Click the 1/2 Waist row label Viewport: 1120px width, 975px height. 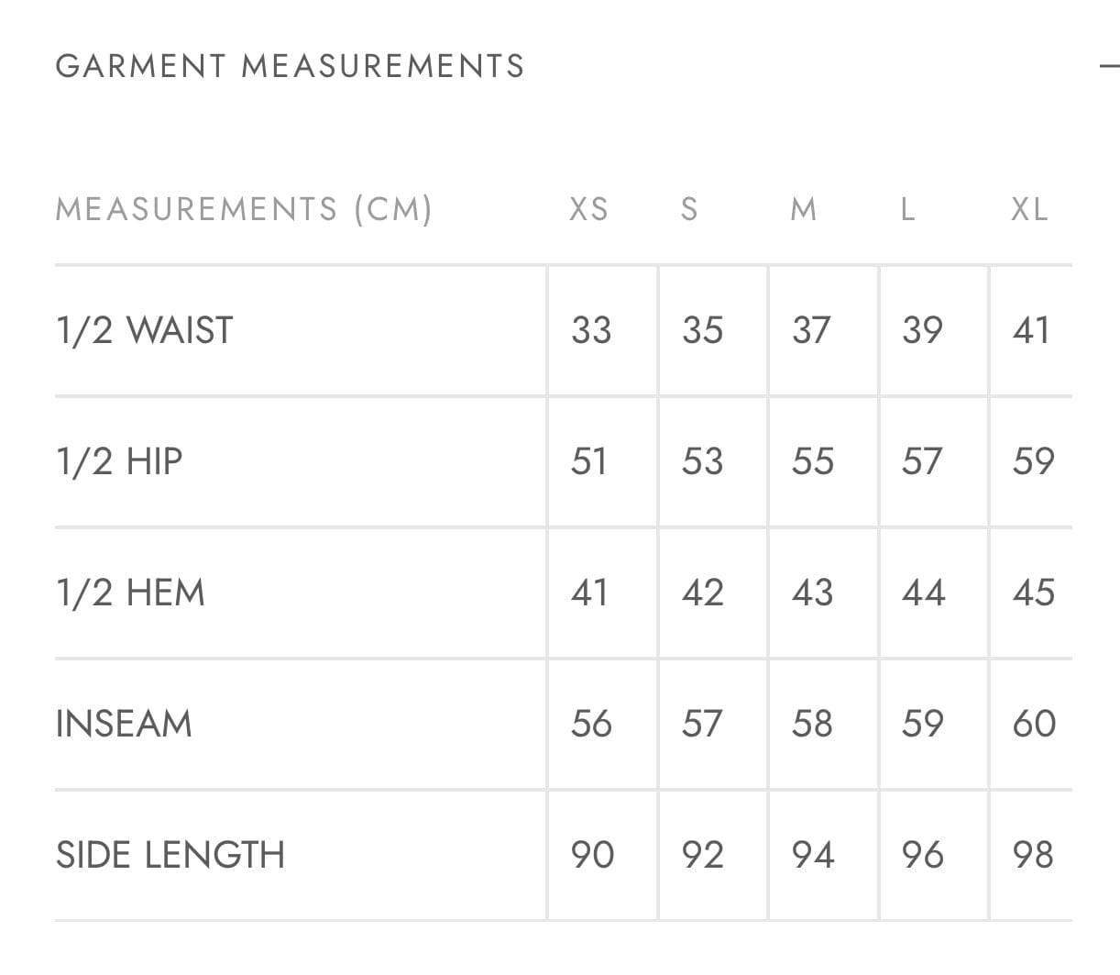145,330
